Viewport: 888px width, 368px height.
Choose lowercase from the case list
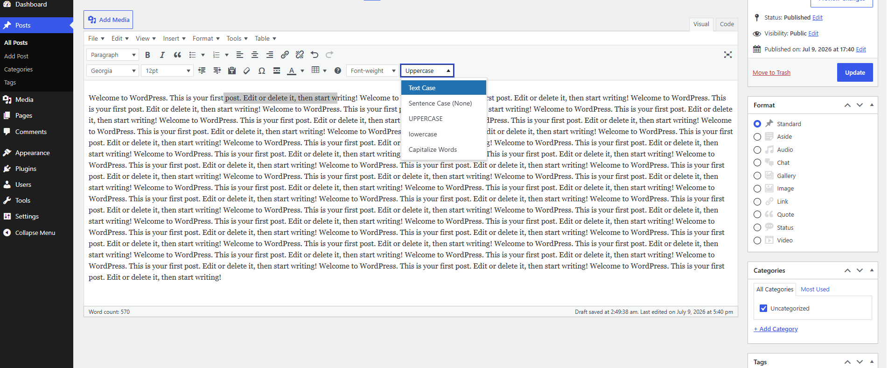[443, 134]
